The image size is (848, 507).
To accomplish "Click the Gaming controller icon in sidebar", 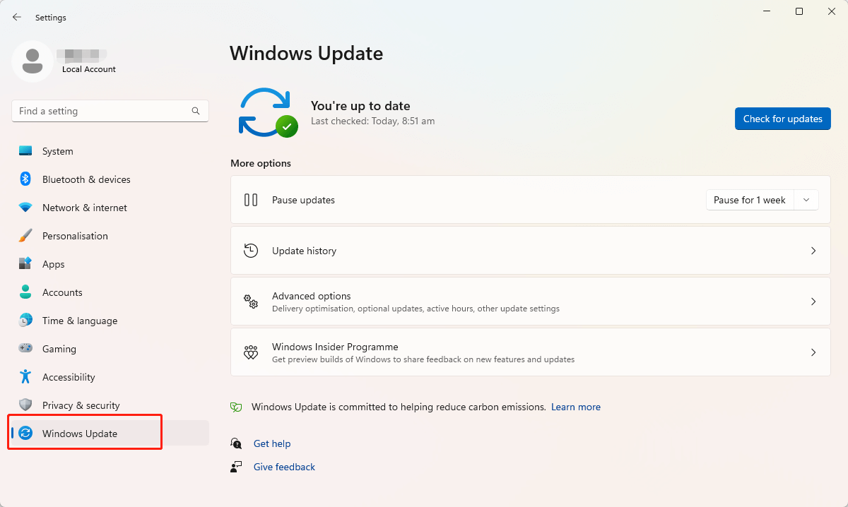I will coord(25,349).
